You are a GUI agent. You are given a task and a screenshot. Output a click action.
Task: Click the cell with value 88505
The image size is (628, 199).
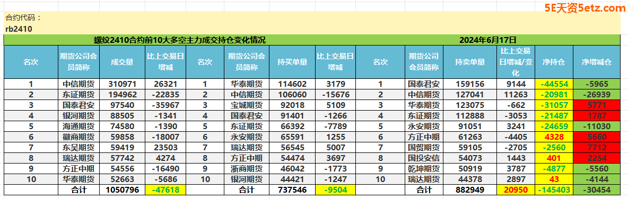coord(122,115)
